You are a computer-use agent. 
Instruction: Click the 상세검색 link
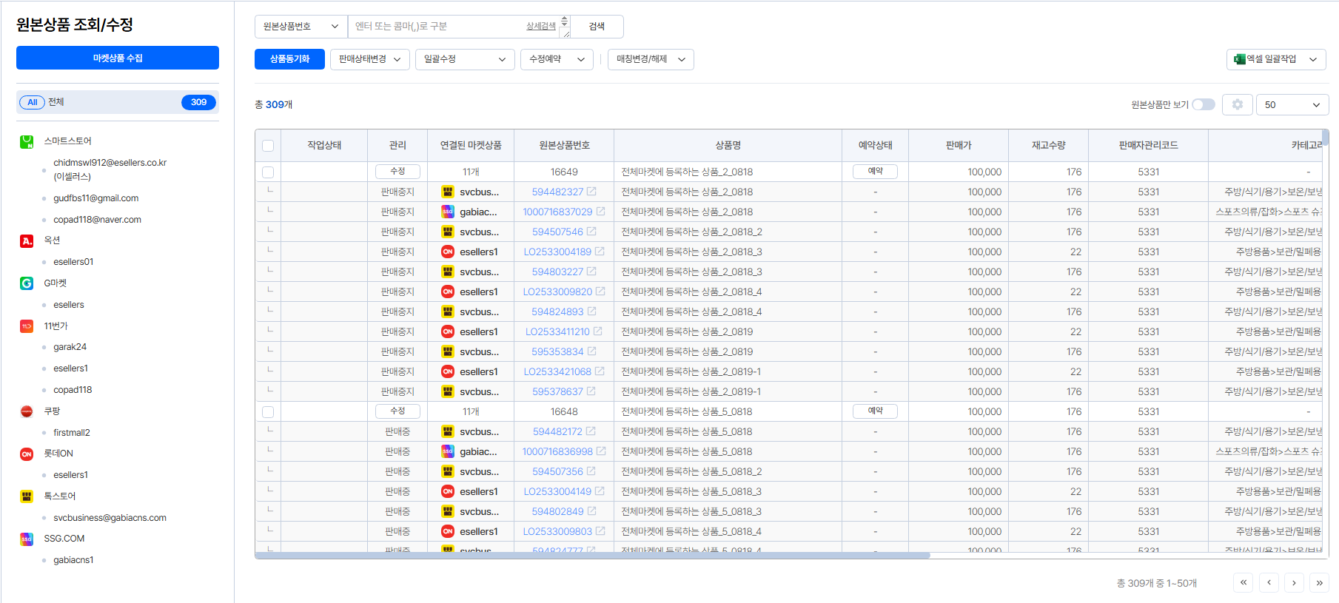(540, 27)
